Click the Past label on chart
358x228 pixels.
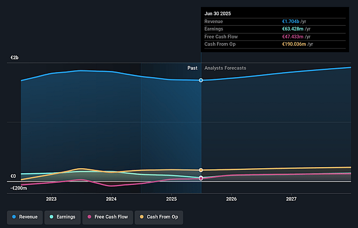(x=192, y=68)
